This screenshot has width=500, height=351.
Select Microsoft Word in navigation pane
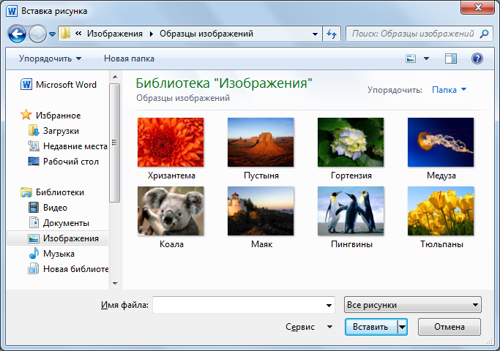58,85
